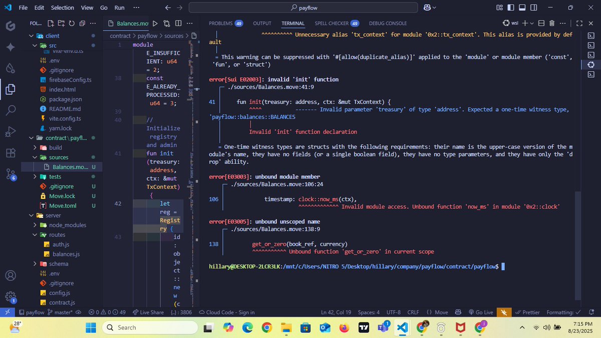Collapse the src folder
Screen dimensions: 601x338
pos(35,46)
